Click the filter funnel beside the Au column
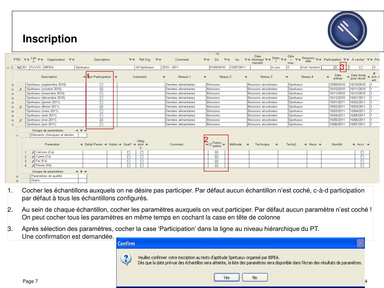 click(246, 60)
